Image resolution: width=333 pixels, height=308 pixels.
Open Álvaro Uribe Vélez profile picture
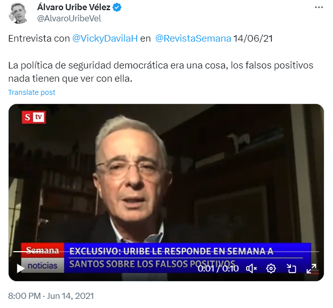click(x=18, y=13)
